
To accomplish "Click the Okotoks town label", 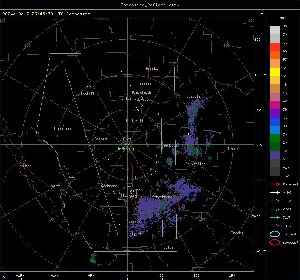I will [x=133, y=222].
